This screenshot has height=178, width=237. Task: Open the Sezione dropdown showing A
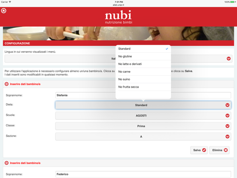point(143,137)
